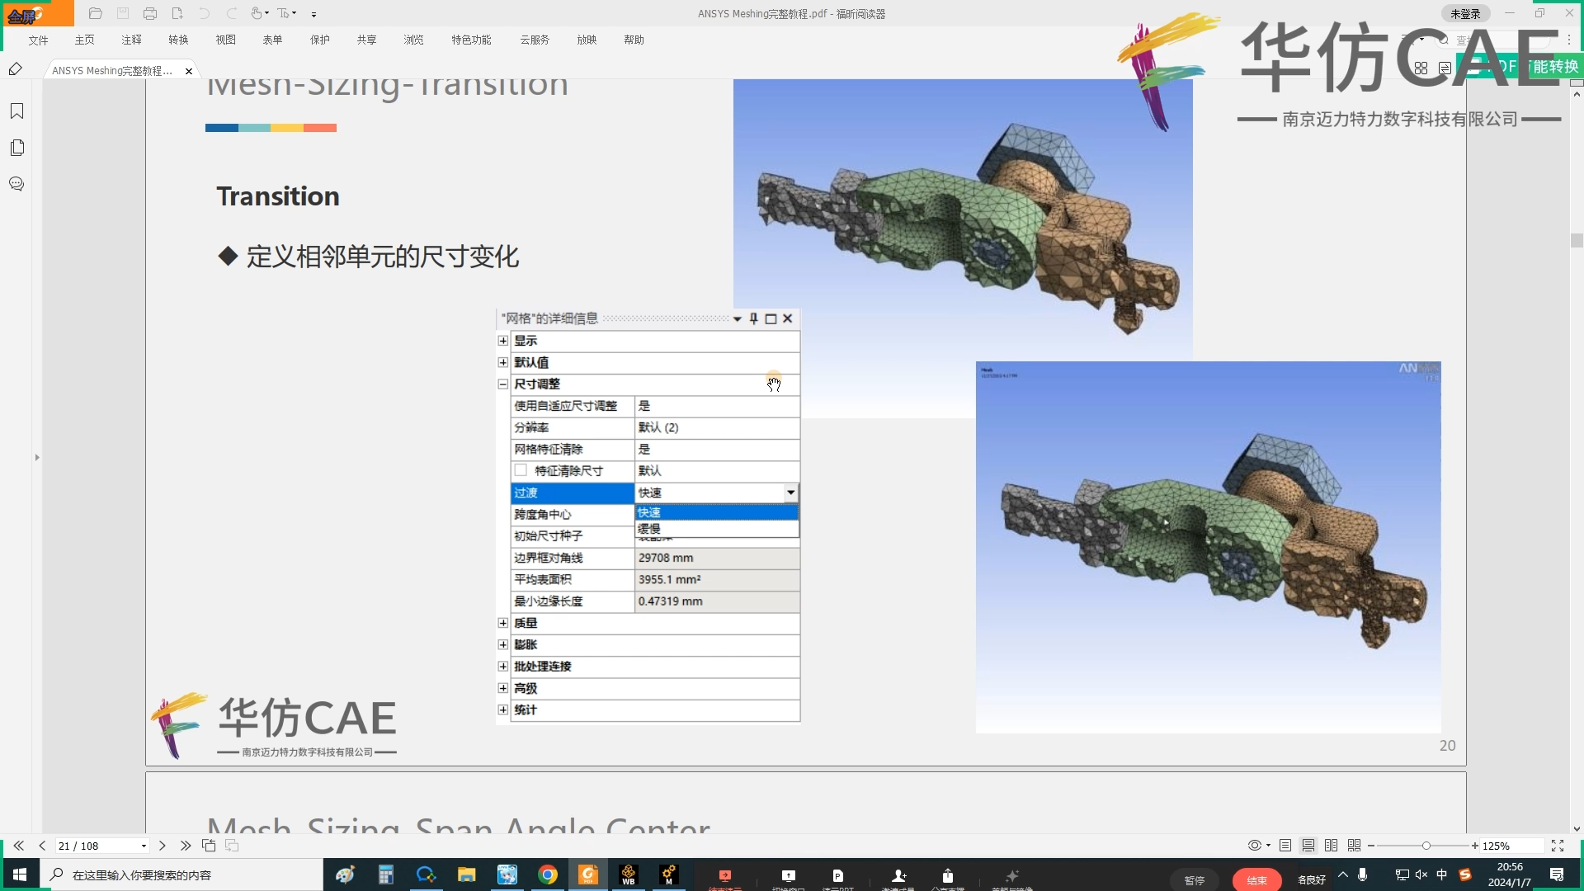1584x891 pixels.
Task: Open the 主页 ribbon tab
Action: (x=85, y=40)
